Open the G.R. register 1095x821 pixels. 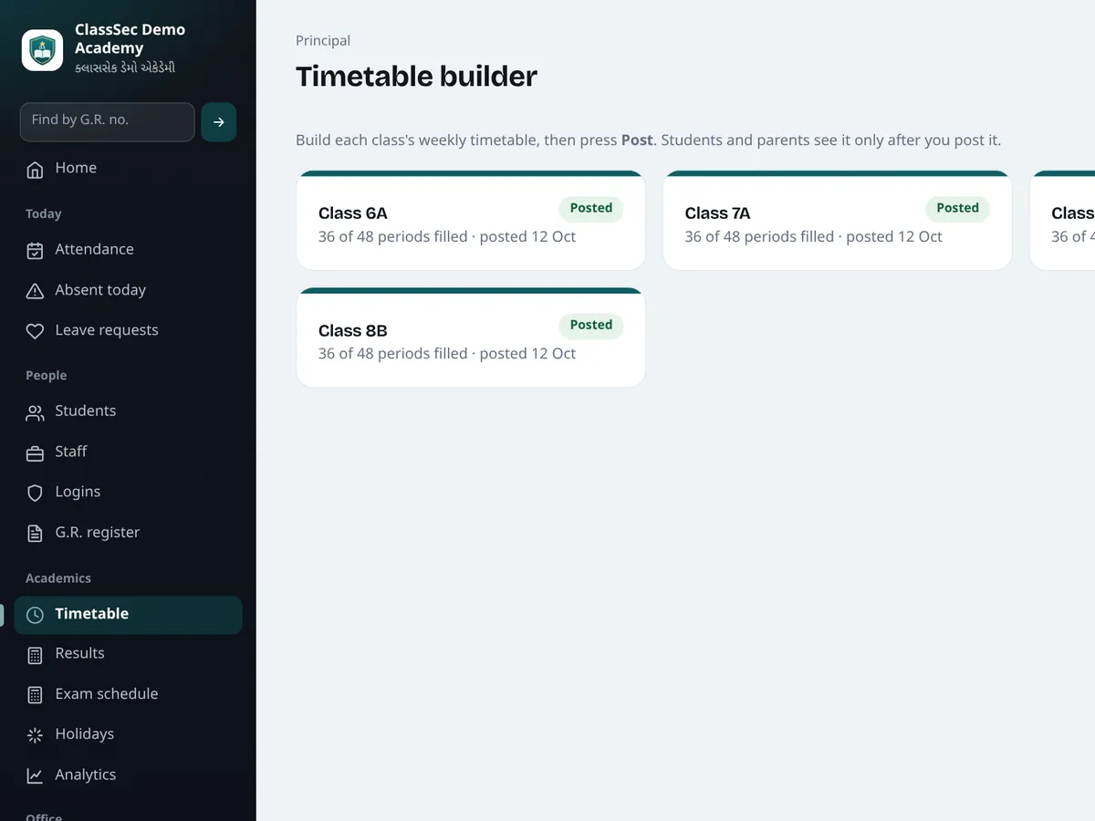tap(128, 533)
